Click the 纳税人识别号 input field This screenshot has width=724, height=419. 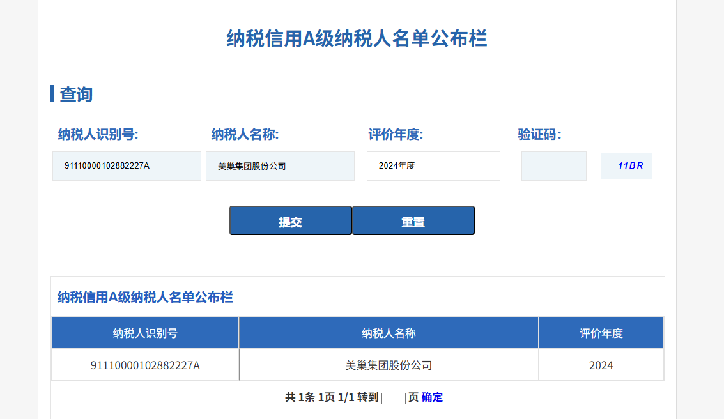click(x=127, y=166)
